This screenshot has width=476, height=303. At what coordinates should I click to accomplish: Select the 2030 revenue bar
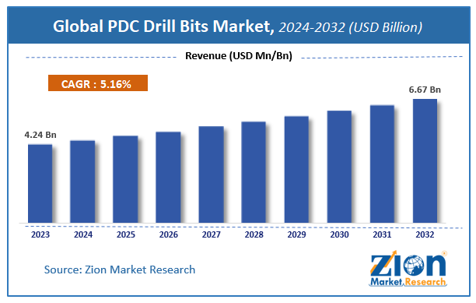(339, 167)
